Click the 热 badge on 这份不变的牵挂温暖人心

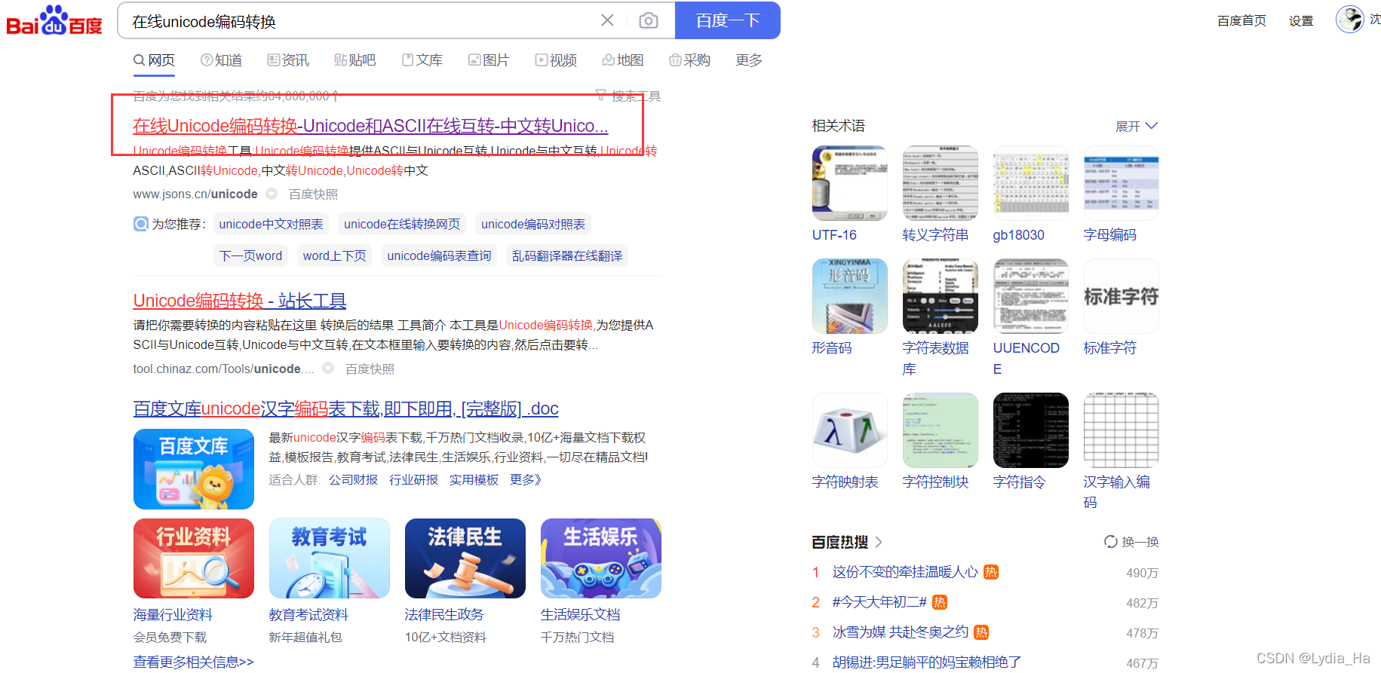tap(991, 572)
